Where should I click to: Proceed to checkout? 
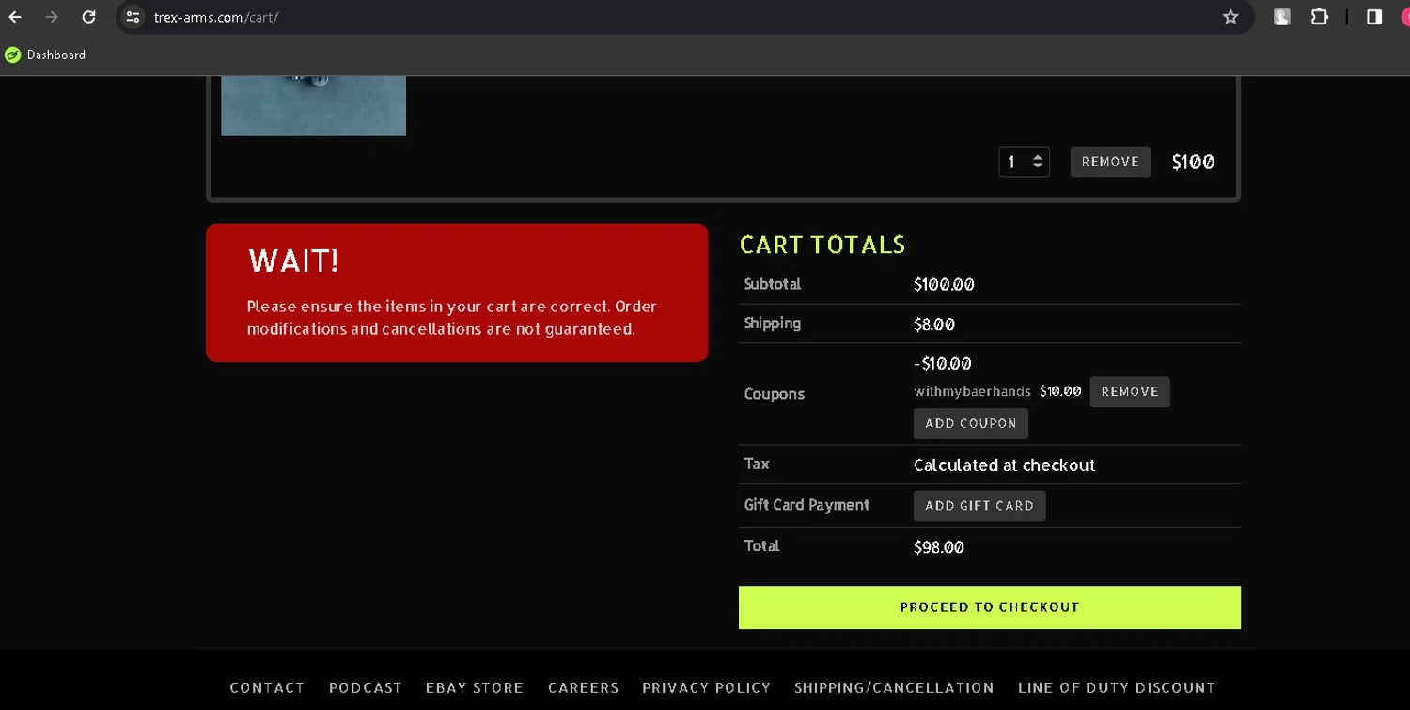click(989, 607)
